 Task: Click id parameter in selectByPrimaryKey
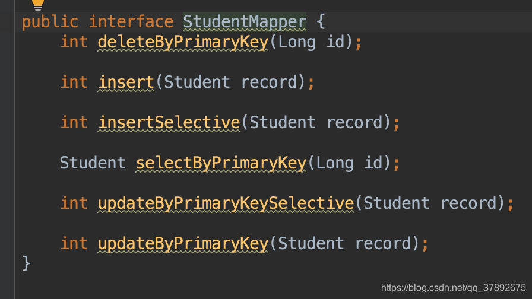378,163
